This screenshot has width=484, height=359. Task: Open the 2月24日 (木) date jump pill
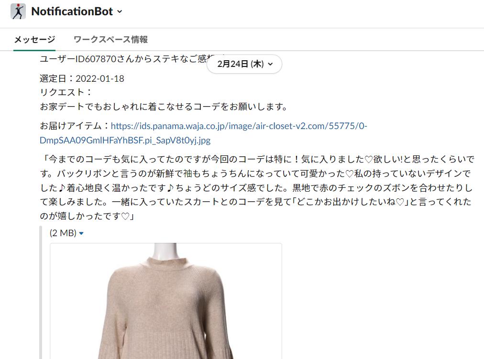coord(244,64)
